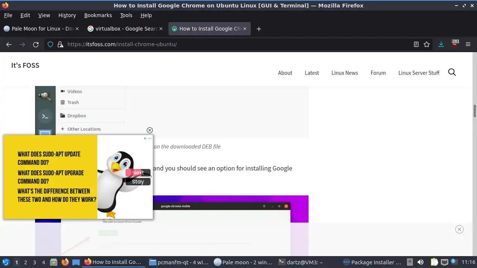Click the forward navigation arrow
The width and height of the screenshot is (477, 268).
click(22, 44)
